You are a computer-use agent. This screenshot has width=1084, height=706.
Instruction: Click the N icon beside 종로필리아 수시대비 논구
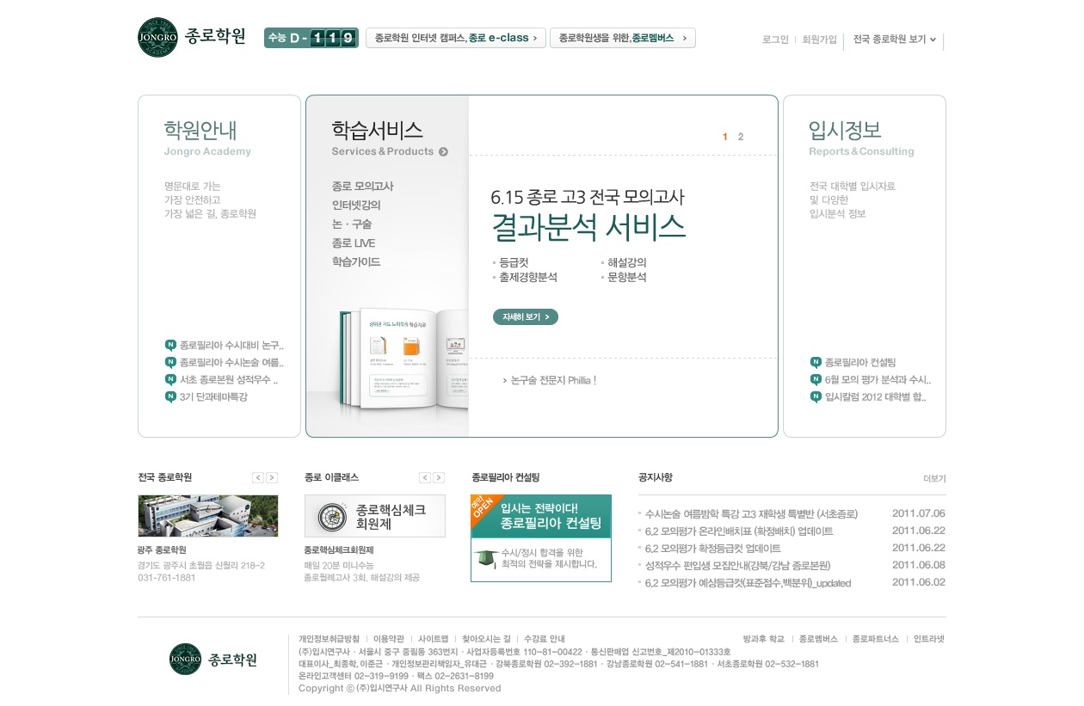click(170, 345)
